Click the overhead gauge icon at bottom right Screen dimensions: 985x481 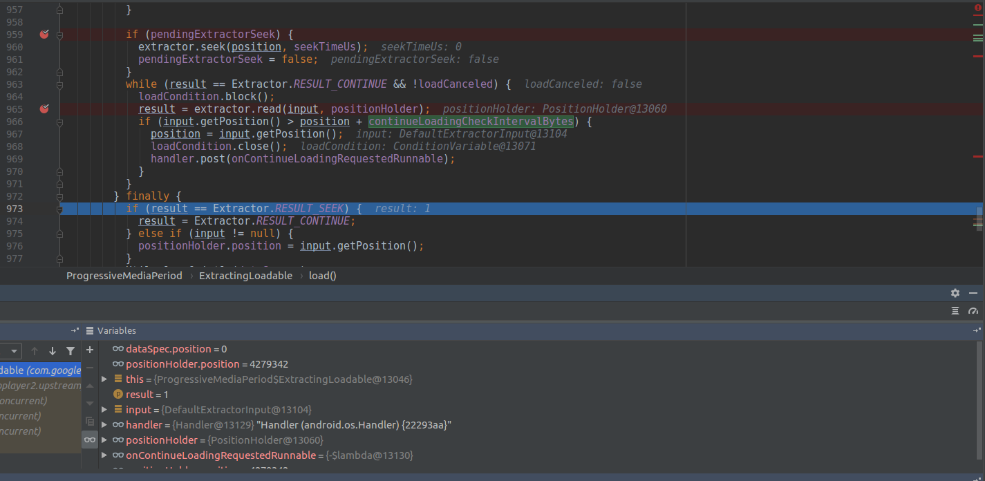(974, 311)
